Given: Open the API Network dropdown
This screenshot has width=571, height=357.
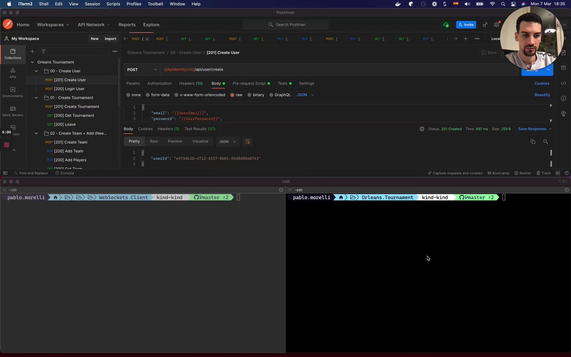Looking at the screenshot, I should pos(94,24).
